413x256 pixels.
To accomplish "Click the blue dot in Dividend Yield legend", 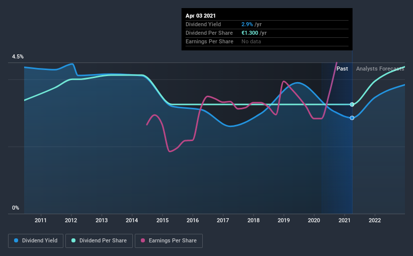I will click(x=16, y=240).
